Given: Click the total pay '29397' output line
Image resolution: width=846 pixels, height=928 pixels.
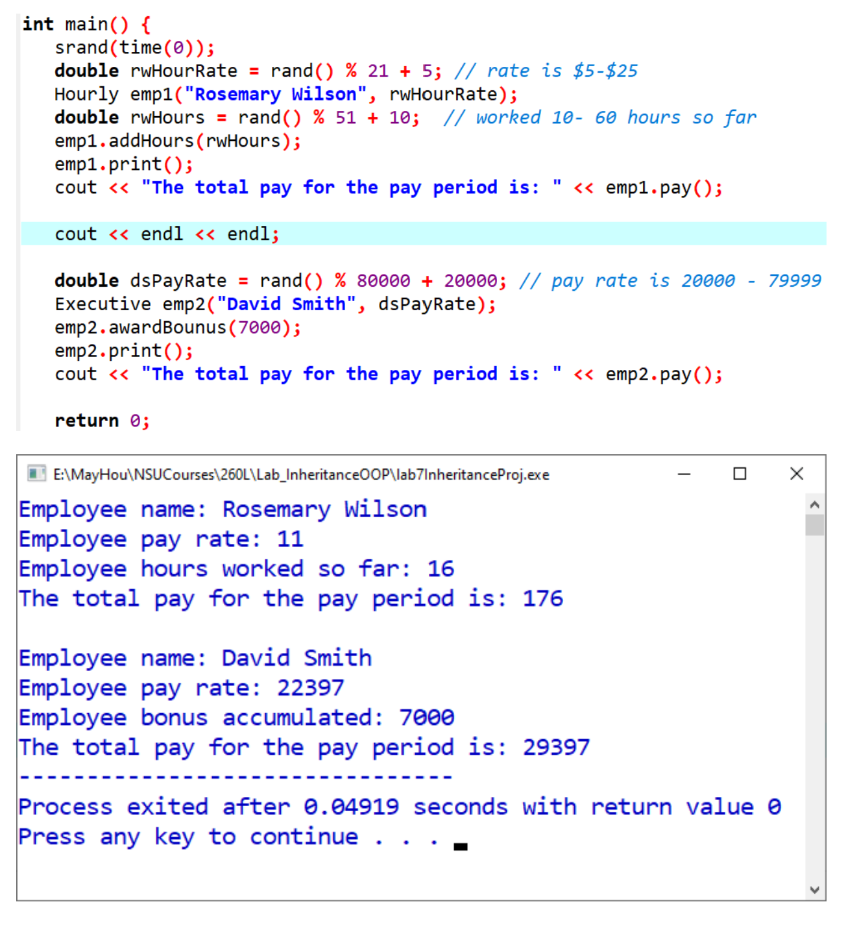Looking at the screenshot, I should point(304,748).
